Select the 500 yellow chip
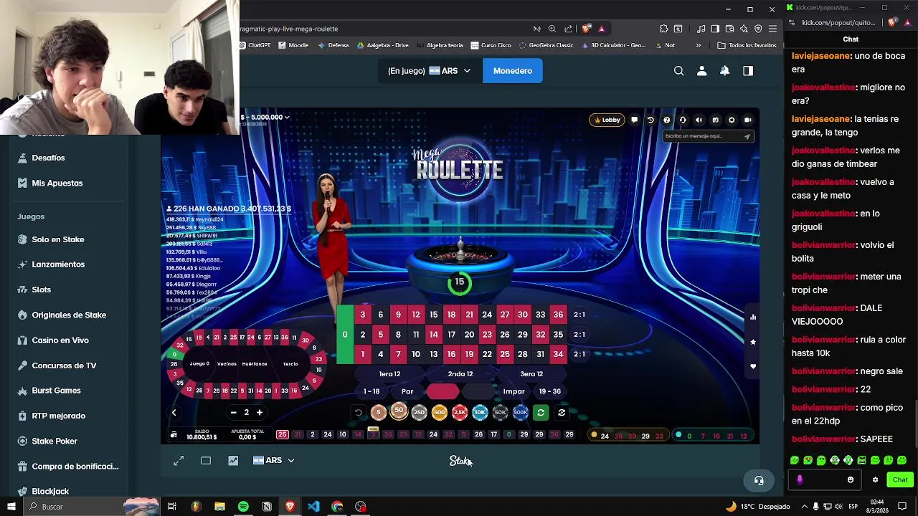The height and width of the screenshot is (516, 918). pos(440,413)
